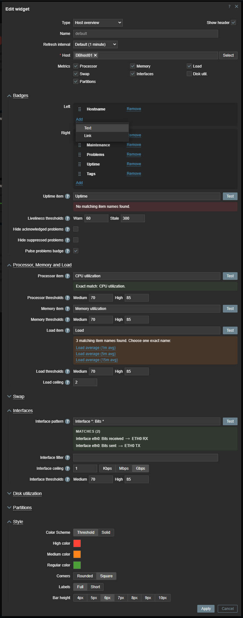
Task: Open the Type dropdown
Action: click(x=98, y=23)
